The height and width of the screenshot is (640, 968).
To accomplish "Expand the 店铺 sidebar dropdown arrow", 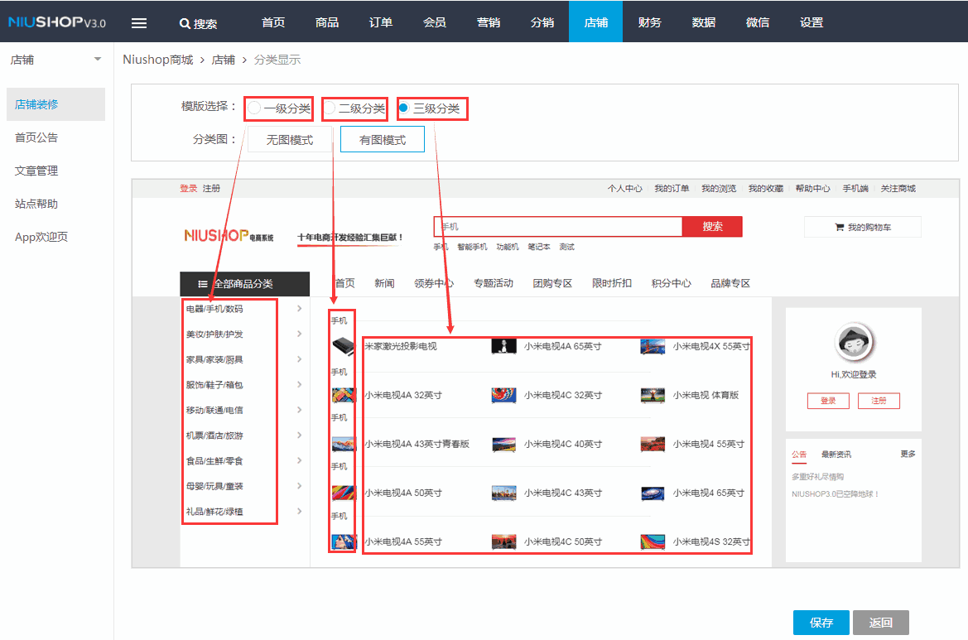I will click(x=98, y=60).
